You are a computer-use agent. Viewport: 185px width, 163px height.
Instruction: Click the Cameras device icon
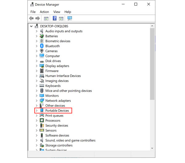pyautogui.click(x=42, y=51)
